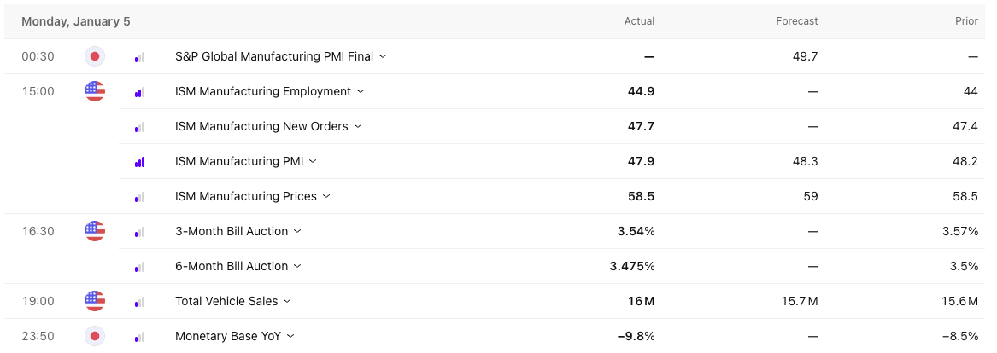Expand ISM Manufacturing New Orders chevron
Viewport: 997px width, 353px height.
pos(358,126)
